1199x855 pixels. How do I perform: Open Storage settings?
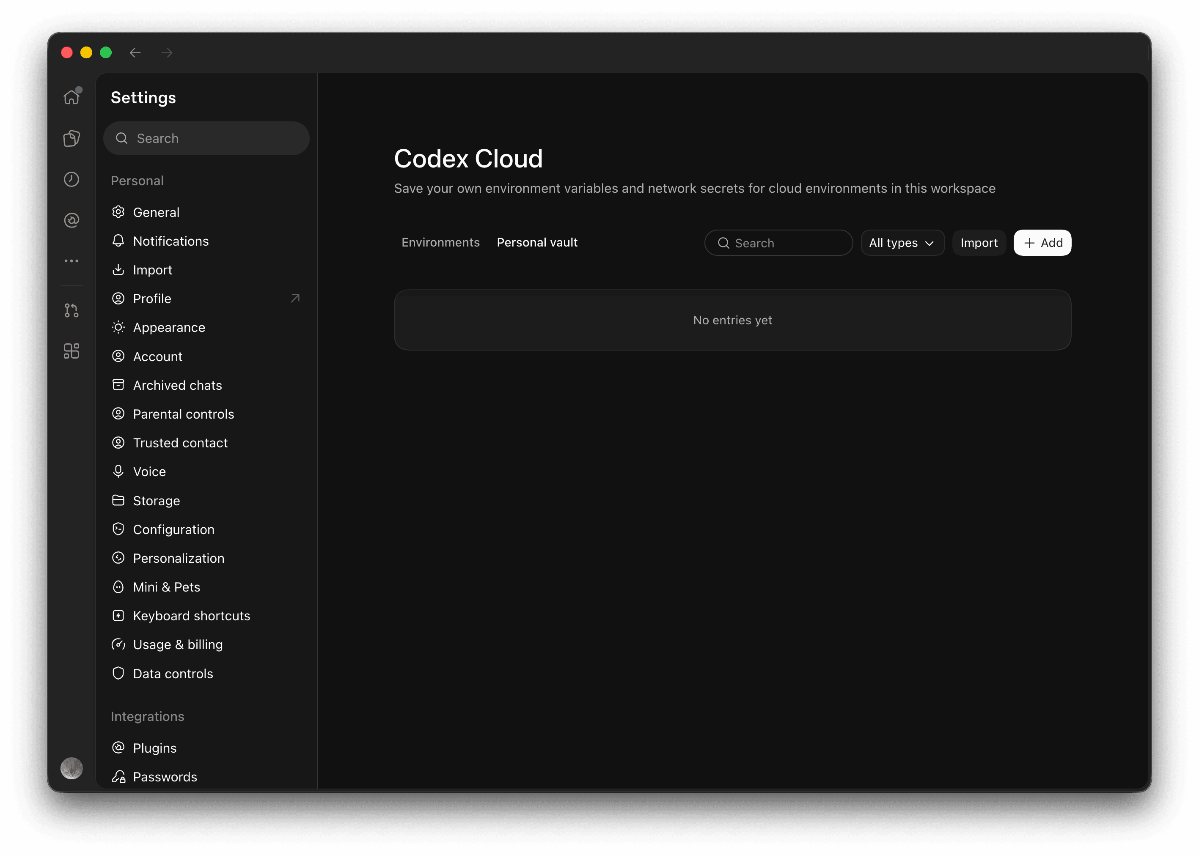[x=206, y=501]
